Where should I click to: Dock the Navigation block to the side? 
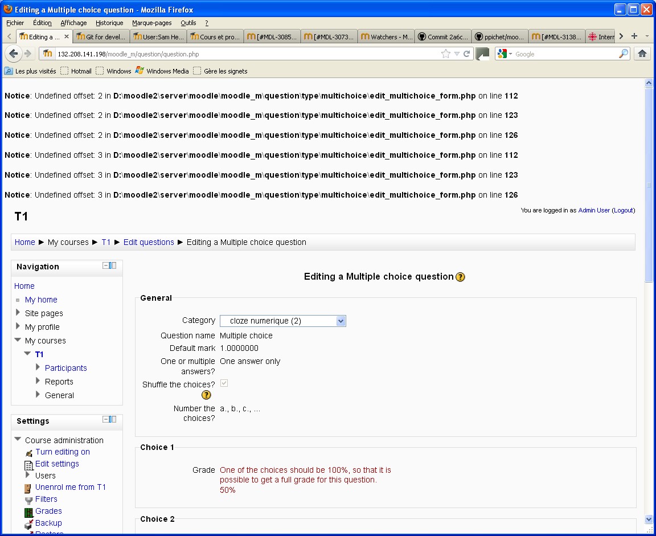113,265
